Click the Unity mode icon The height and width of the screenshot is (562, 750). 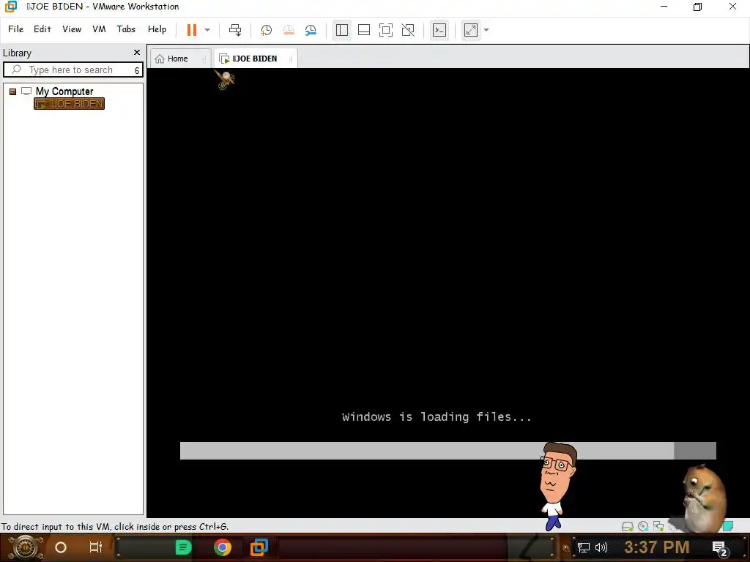coord(408,30)
